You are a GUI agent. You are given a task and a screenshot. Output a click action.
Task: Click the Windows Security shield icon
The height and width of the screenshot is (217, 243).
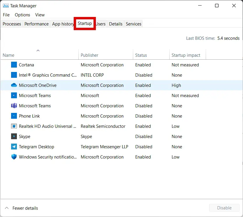[14, 157]
